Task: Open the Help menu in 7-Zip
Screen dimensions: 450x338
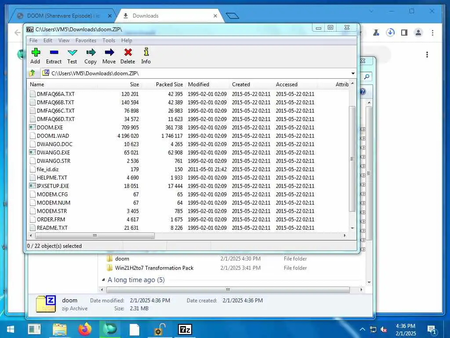Action: point(127,40)
